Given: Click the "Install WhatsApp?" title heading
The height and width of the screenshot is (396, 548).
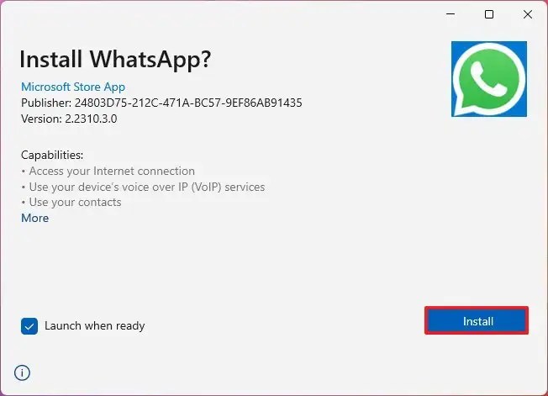Looking at the screenshot, I should point(115,59).
